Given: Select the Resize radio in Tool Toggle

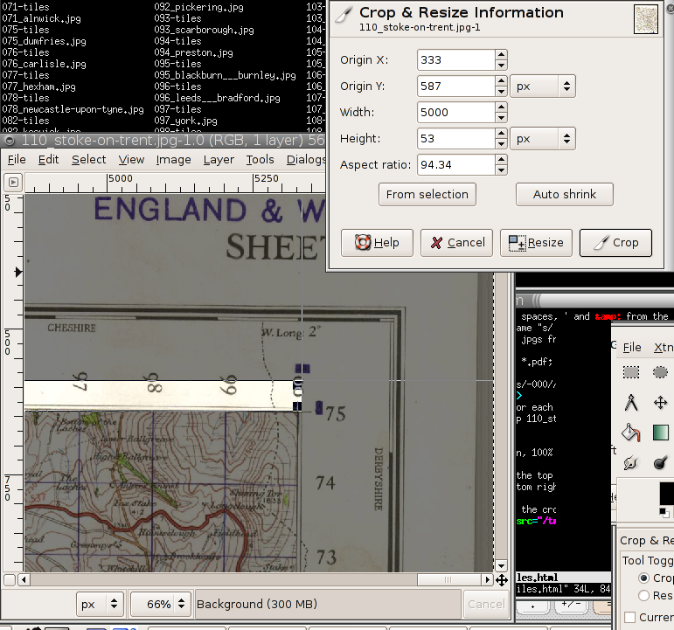Looking at the screenshot, I should pyautogui.click(x=644, y=595).
